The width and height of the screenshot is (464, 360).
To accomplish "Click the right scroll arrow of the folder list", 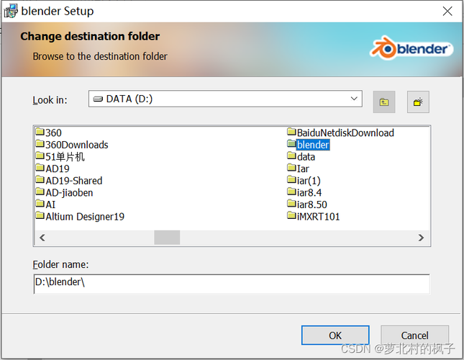I will coord(421,238).
